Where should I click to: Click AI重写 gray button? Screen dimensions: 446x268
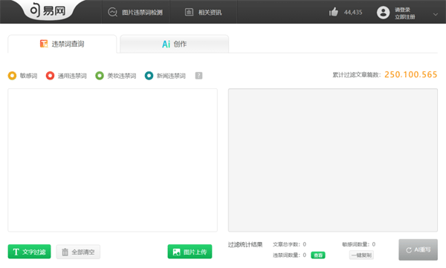pyautogui.click(x=418, y=249)
